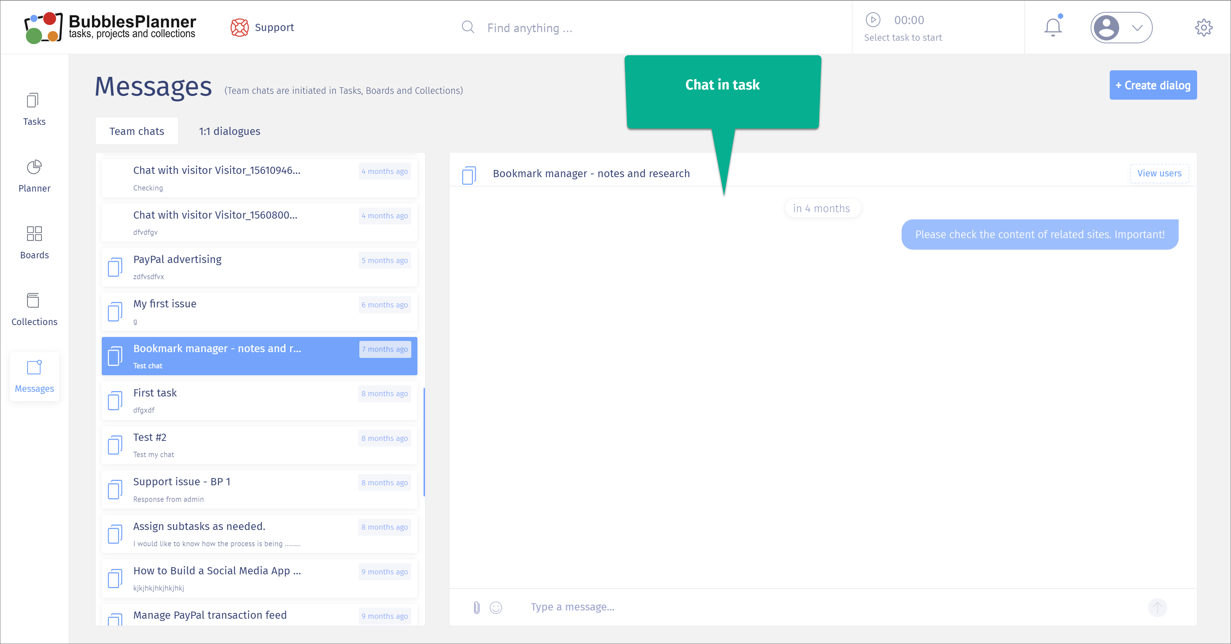This screenshot has height=644, width=1231.
Task: Select Bookmark manager - notes and r... chat
Action: pos(259,356)
